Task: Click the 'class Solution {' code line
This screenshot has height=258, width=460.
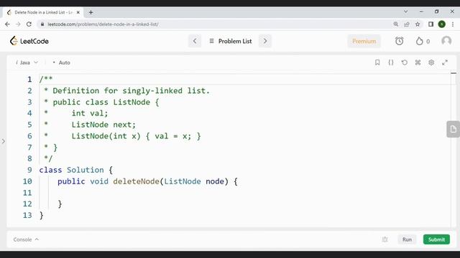Action: pyautogui.click(x=75, y=170)
